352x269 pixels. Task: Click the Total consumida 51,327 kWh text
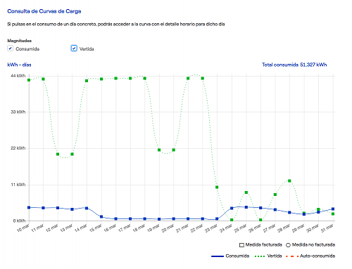click(x=294, y=65)
